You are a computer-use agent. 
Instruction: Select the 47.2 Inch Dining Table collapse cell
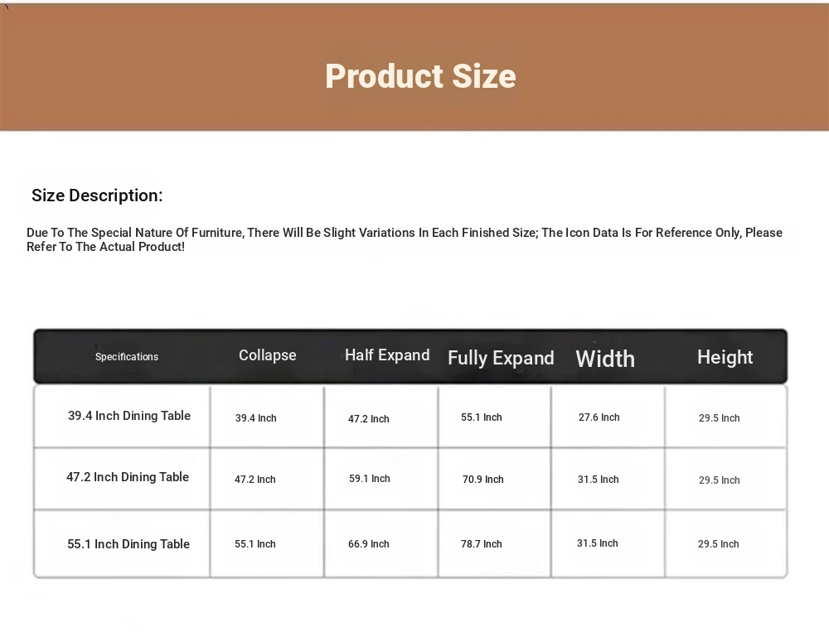tap(255, 480)
